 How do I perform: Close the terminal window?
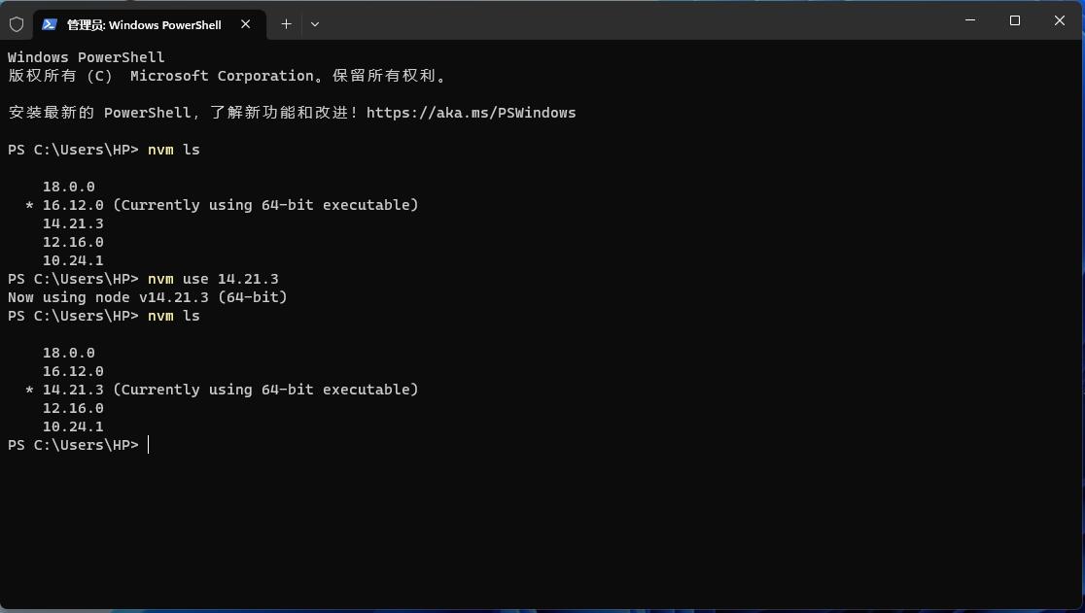click(1060, 20)
